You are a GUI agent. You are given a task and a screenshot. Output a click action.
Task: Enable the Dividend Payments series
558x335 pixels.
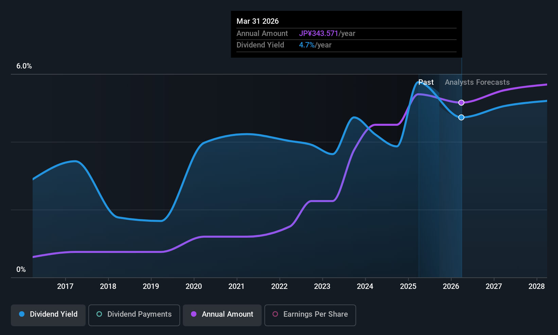point(134,315)
